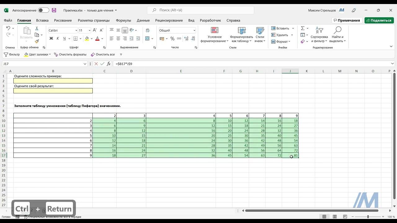The width and height of the screenshot is (397, 223).
Task: Click the Undo arrow icon
Action: [8, 28]
